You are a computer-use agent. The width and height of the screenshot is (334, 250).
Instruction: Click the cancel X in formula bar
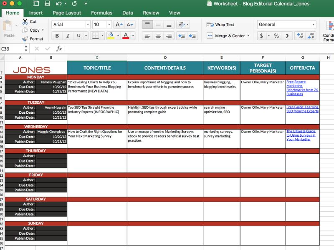37,49
